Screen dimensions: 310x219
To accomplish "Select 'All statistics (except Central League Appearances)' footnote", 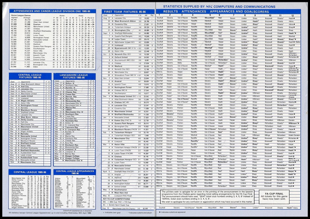I will 50,213.
